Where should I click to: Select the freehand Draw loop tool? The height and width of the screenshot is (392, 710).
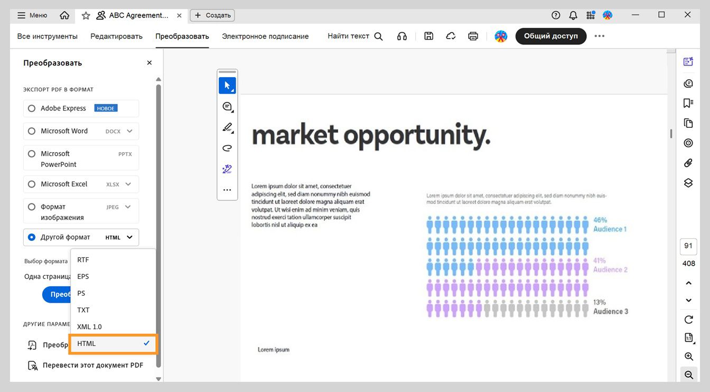pos(227,148)
